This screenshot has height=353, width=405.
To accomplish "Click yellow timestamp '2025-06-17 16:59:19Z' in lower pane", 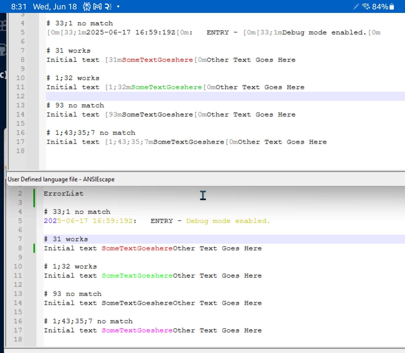I will click(x=88, y=221).
